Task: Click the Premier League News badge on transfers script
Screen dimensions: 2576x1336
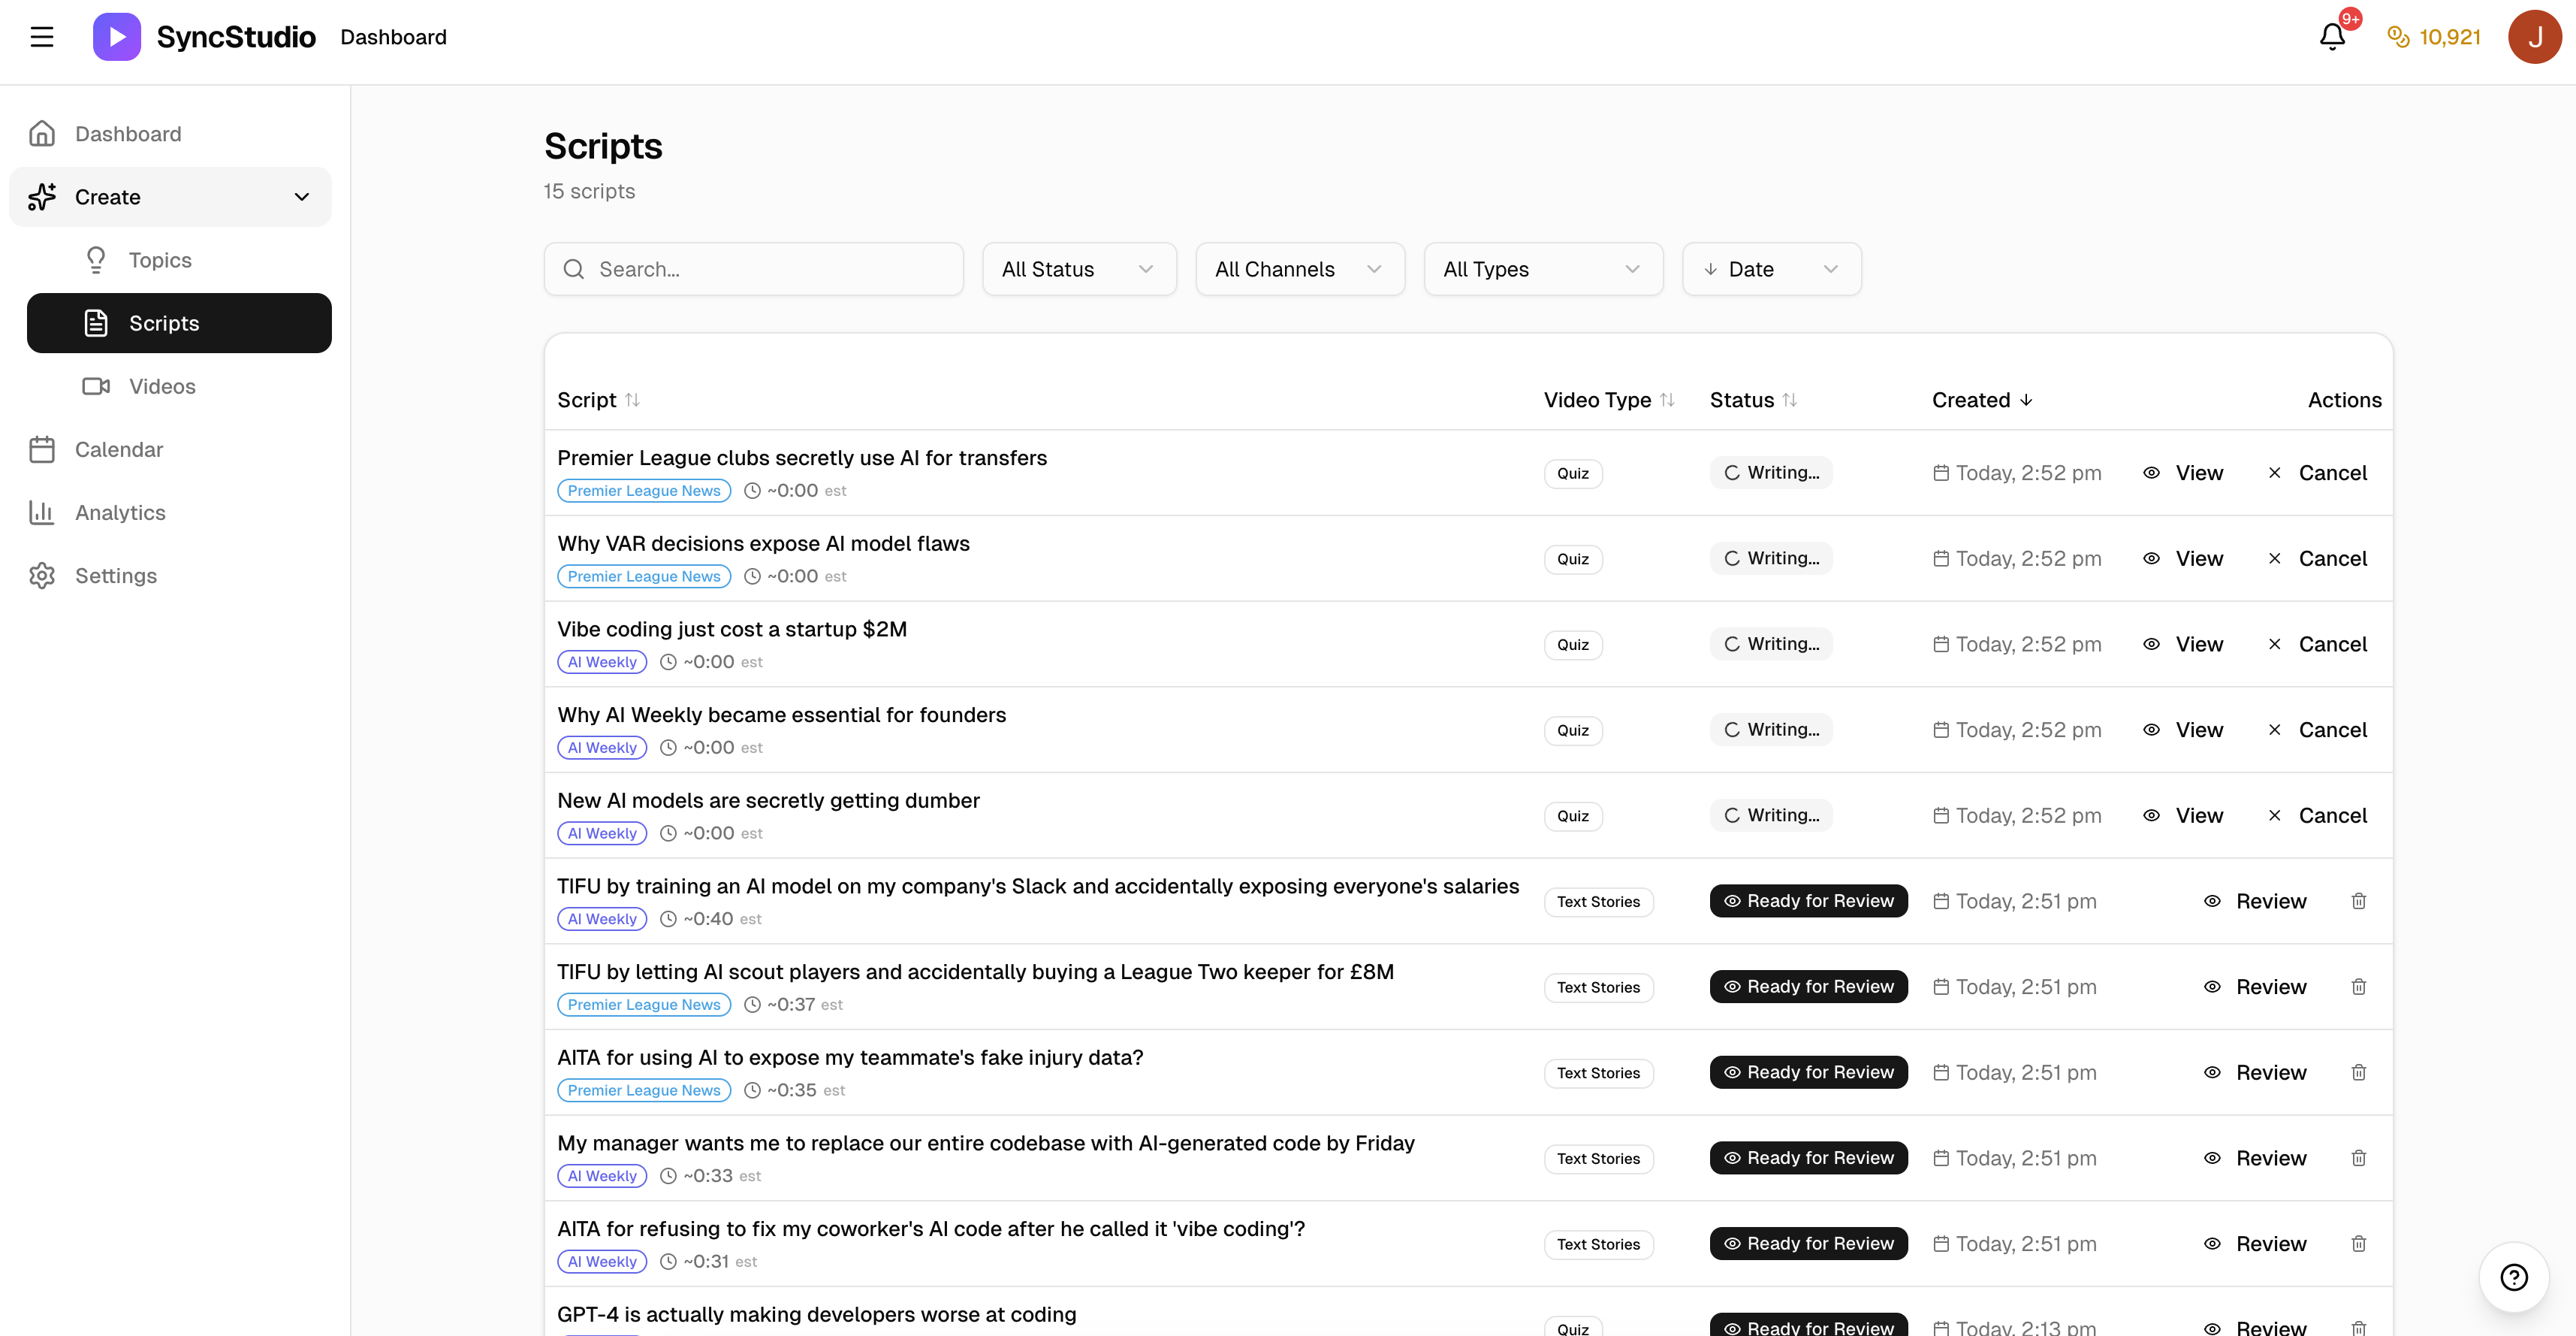Action: pos(643,491)
